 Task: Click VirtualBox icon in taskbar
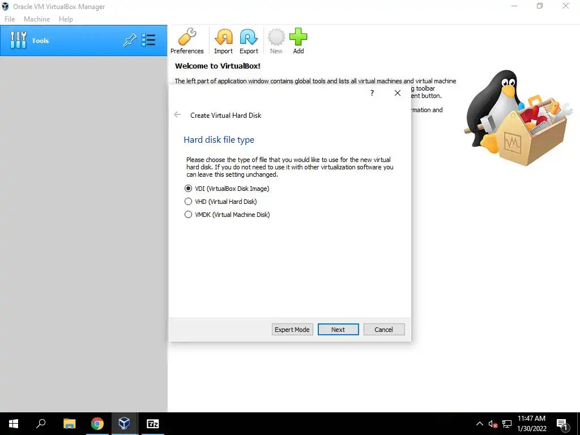tap(125, 424)
